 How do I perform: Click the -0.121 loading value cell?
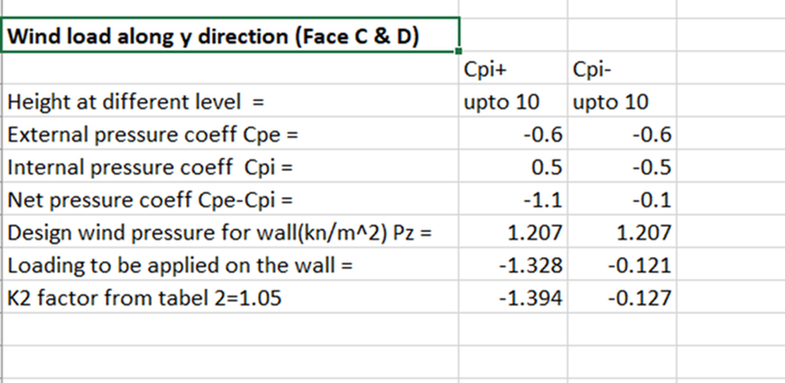pos(622,264)
